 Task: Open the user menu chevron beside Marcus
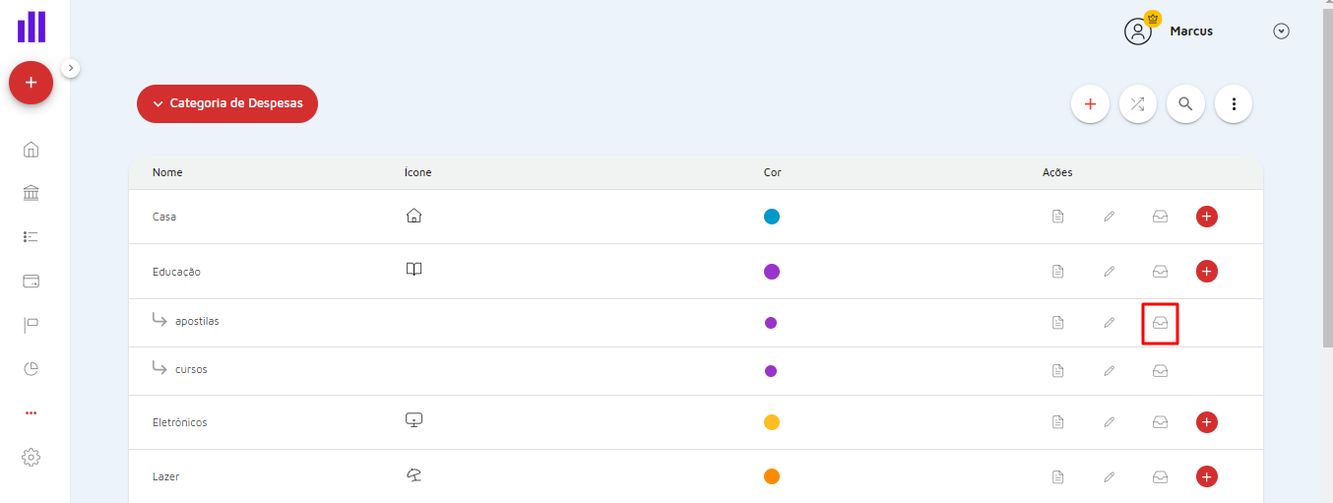pyautogui.click(x=1281, y=31)
